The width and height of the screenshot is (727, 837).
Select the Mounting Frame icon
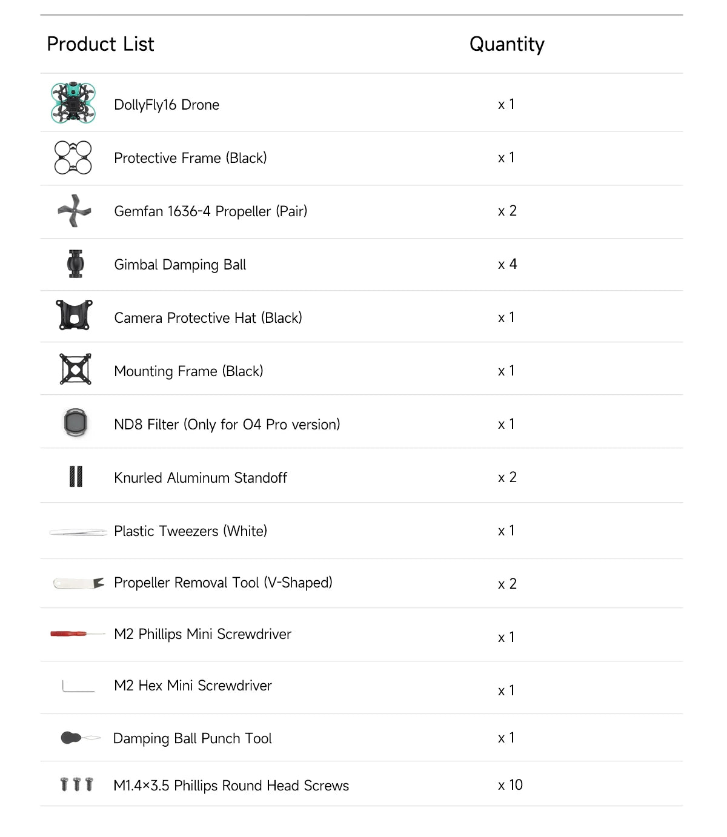tap(76, 369)
